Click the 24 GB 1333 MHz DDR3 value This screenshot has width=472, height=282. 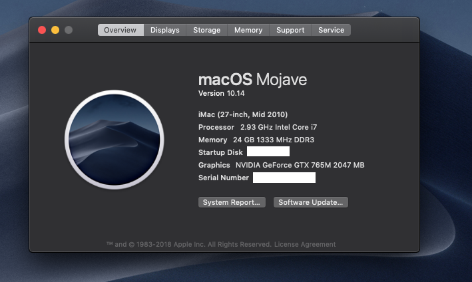click(x=274, y=140)
